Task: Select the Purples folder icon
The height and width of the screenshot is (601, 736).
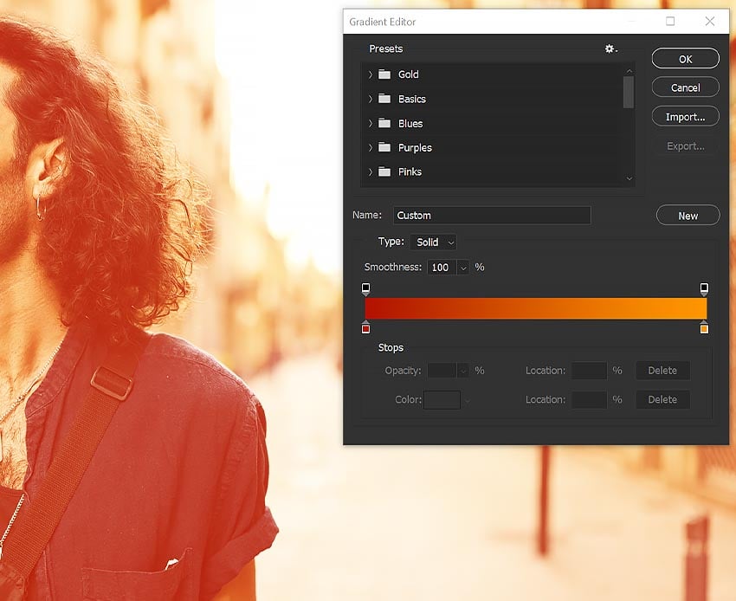Action: coord(384,147)
